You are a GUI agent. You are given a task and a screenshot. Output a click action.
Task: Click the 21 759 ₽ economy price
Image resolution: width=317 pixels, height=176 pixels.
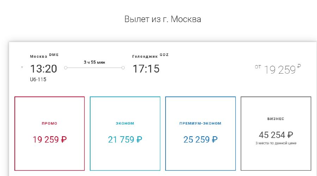(125, 139)
